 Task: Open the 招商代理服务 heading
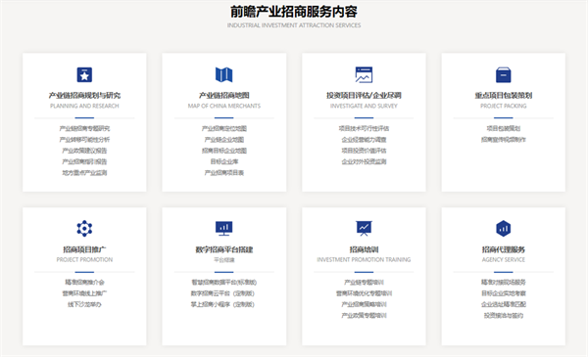[x=504, y=249]
